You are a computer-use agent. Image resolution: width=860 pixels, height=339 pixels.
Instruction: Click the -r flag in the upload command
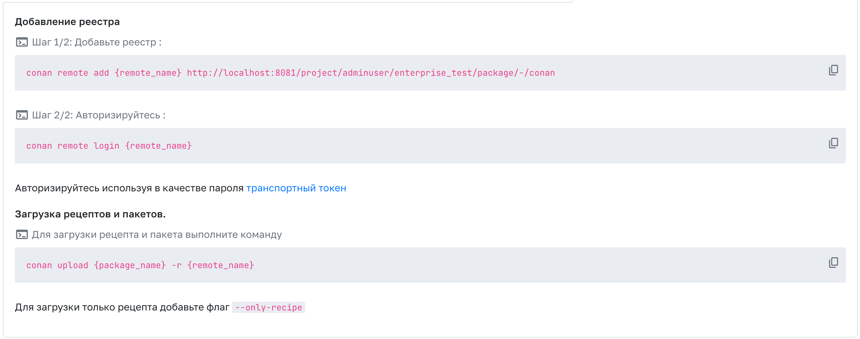pyautogui.click(x=176, y=265)
